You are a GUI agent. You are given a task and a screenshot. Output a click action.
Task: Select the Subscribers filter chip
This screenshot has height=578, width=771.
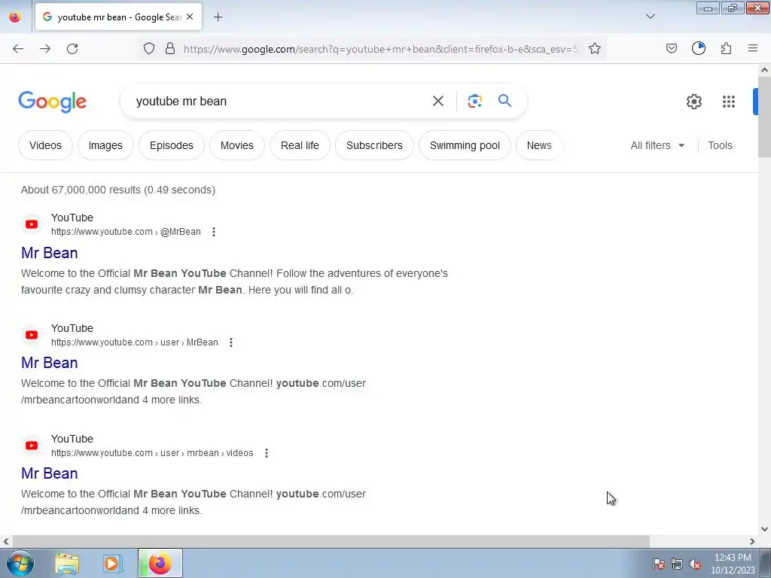click(x=374, y=145)
